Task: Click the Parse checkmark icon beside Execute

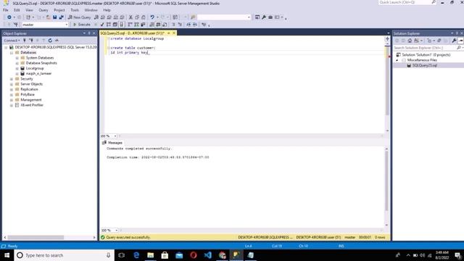Action: 102,25
